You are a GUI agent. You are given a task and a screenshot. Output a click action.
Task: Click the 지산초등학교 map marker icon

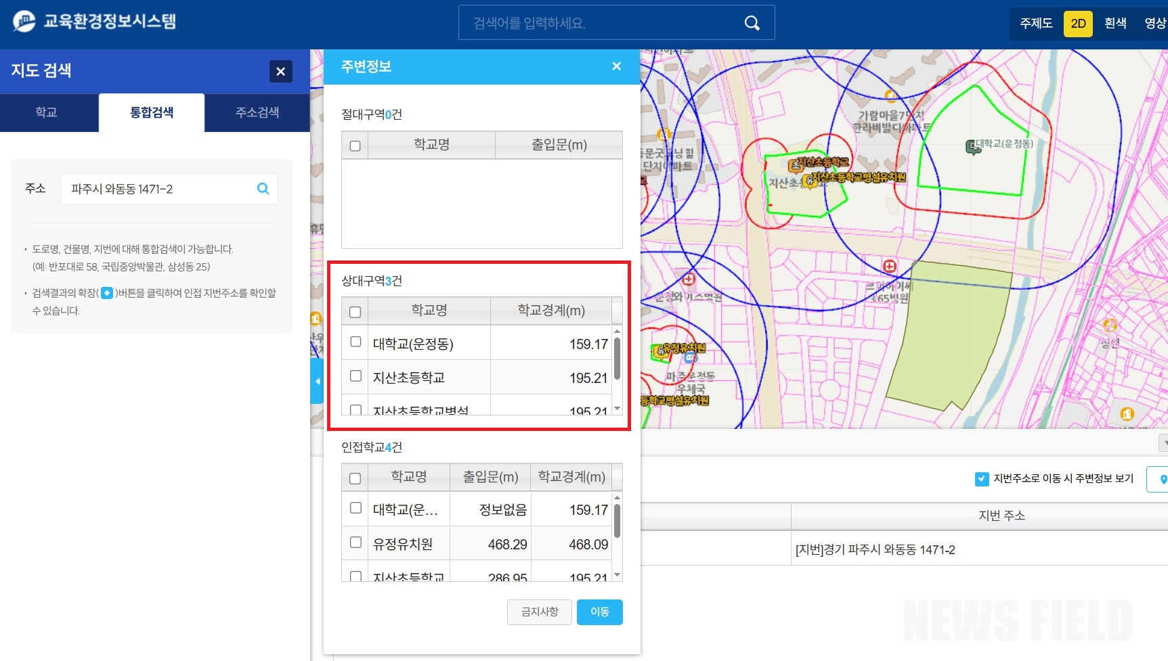point(795,164)
